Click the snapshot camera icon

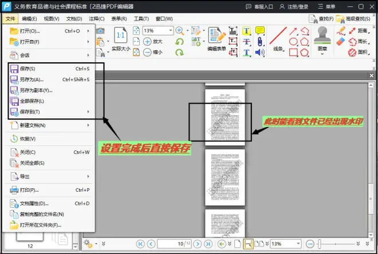pyautogui.click(x=100, y=30)
